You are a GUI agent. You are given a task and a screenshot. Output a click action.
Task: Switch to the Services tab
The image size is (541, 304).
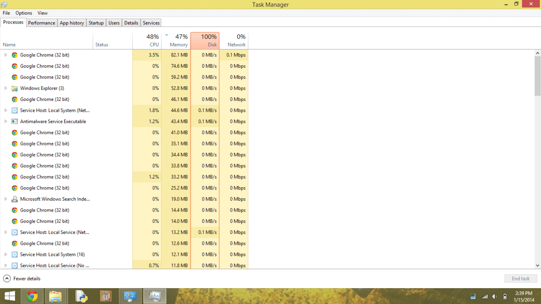pos(151,23)
